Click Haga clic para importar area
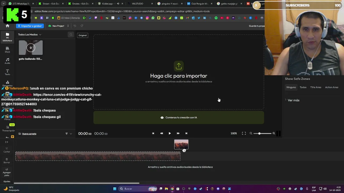Image resolution: width=344 pixels, height=193 pixels. point(179,72)
